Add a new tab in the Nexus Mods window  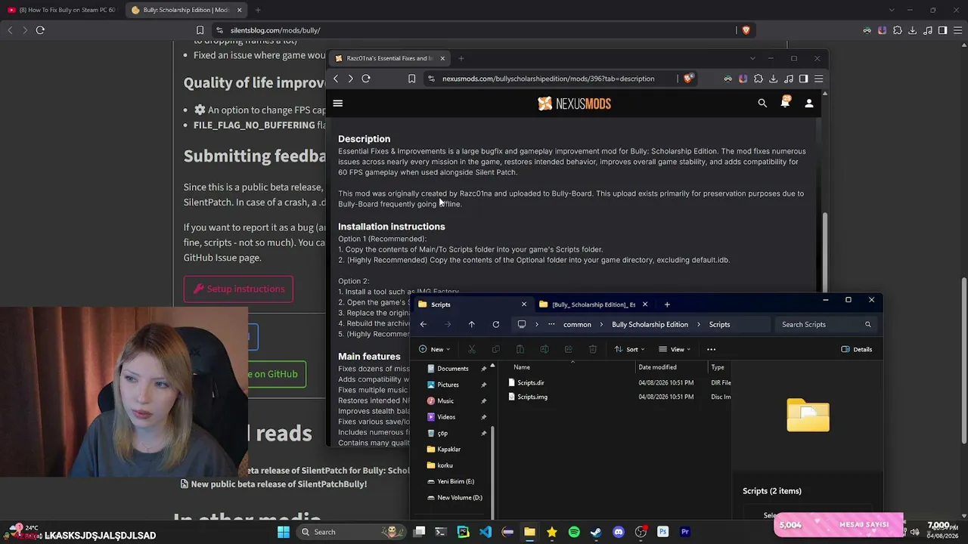click(461, 58)
